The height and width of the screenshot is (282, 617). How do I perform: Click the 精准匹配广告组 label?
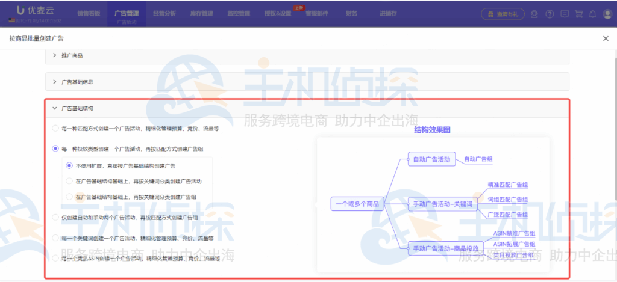coord(507,184)
